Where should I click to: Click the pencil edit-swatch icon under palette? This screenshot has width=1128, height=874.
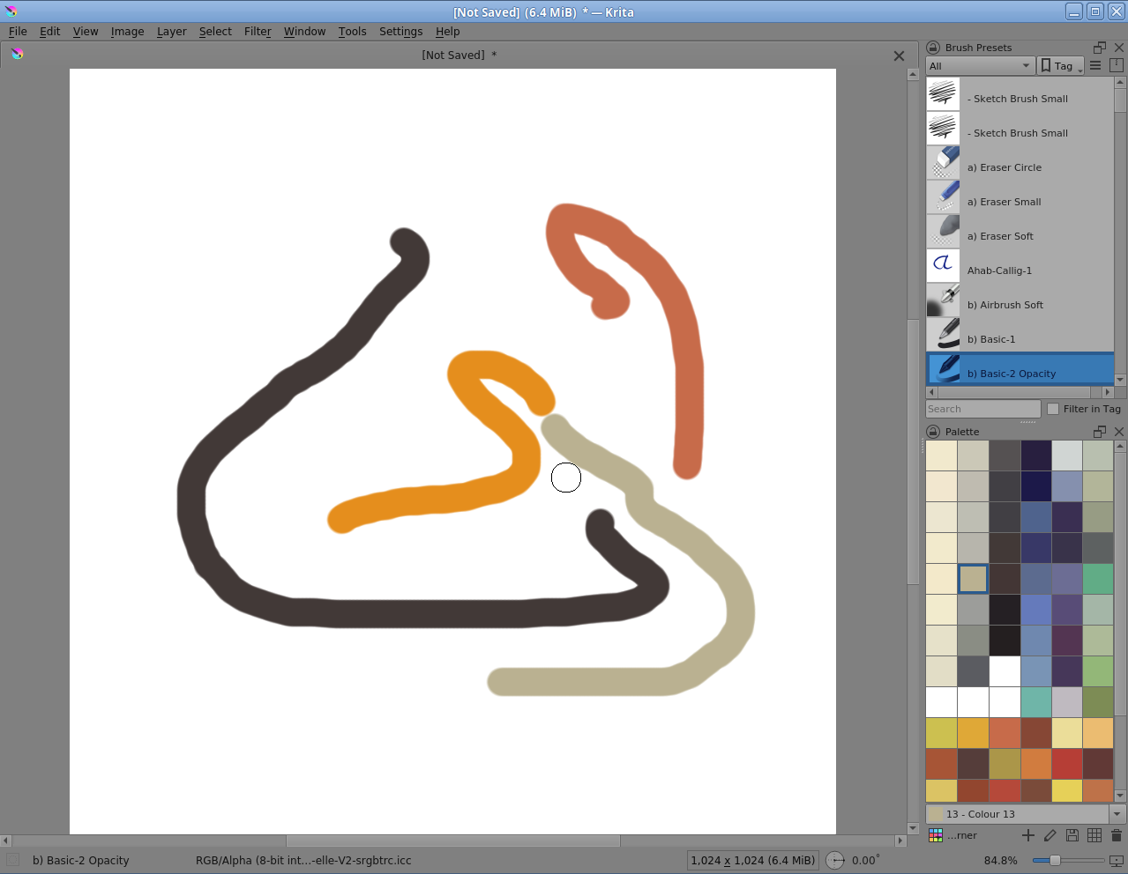(1050, 835)
